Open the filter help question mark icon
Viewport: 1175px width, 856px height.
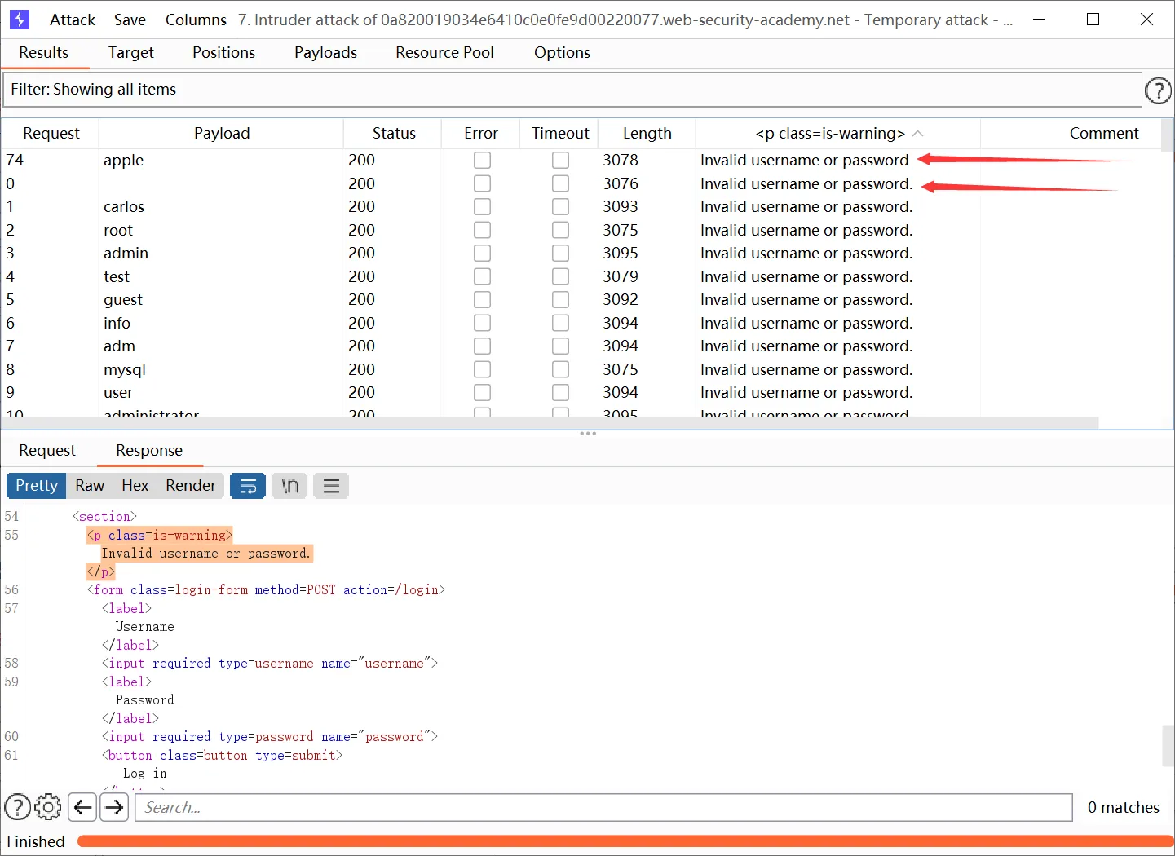click(x=1158, y=90)
